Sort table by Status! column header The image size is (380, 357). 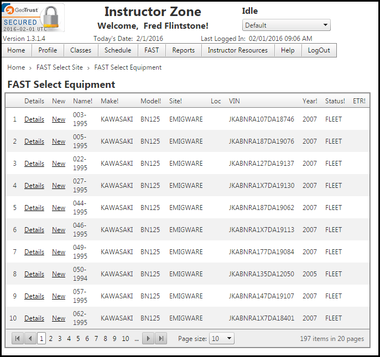point(335,101)
